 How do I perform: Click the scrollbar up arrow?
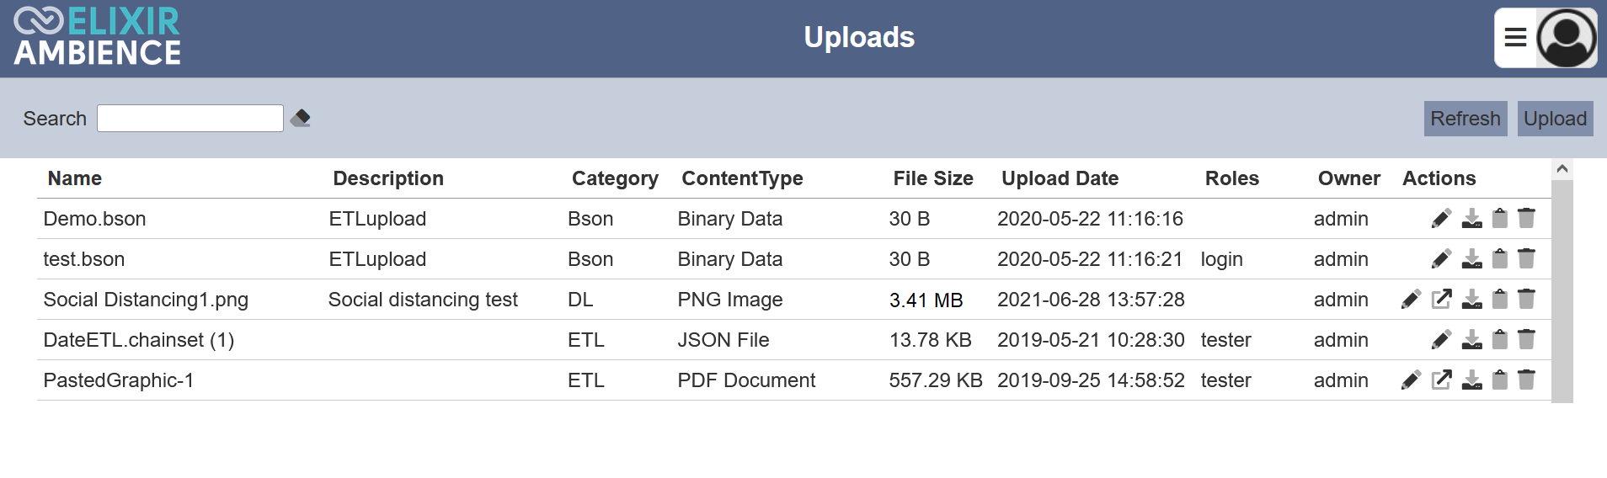click(x=1562, y=169)
